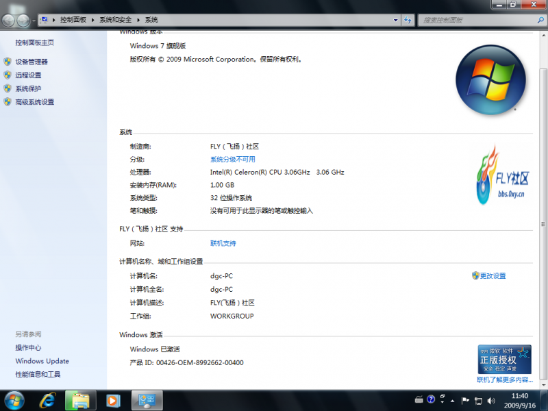Click the shield icon beside 远程设置

click(x=8, y=75)
